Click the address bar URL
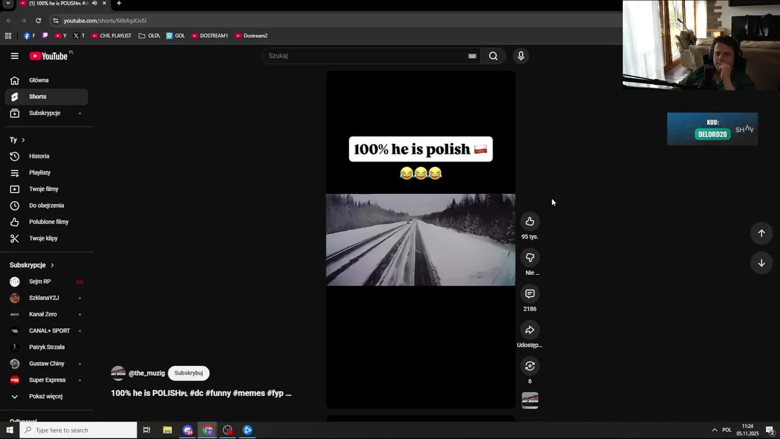This screenshot has width=780, height=439. 105,21
